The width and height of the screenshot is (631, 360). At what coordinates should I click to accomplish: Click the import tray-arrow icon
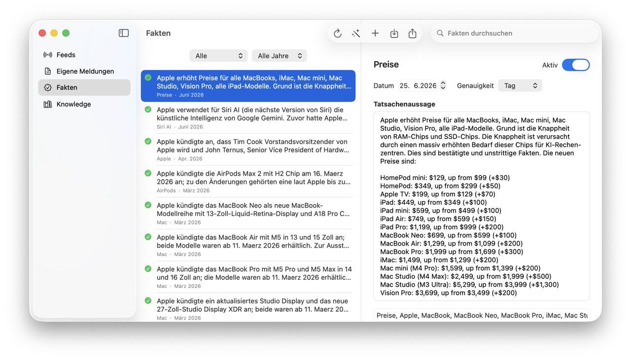394,34
